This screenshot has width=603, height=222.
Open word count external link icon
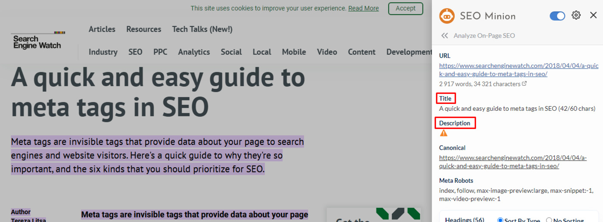pyautogui.click(x=524, y=84)
